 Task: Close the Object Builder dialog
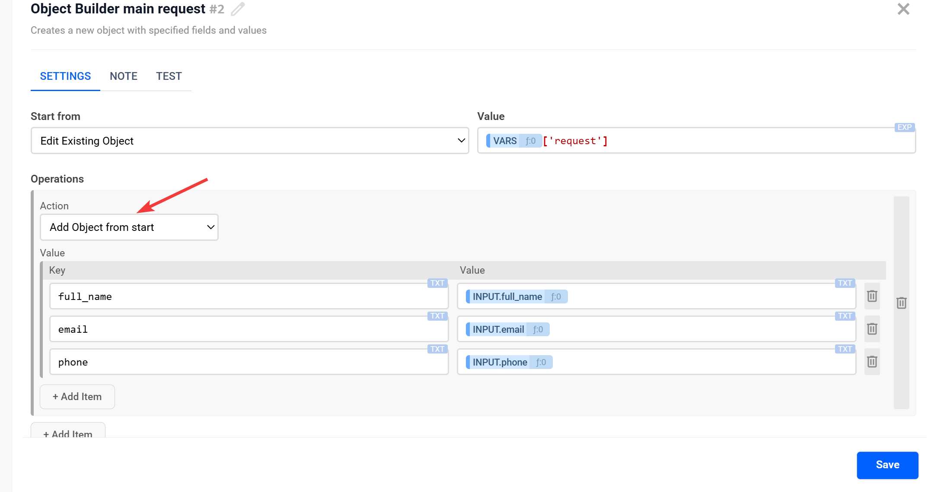(903, 9)
